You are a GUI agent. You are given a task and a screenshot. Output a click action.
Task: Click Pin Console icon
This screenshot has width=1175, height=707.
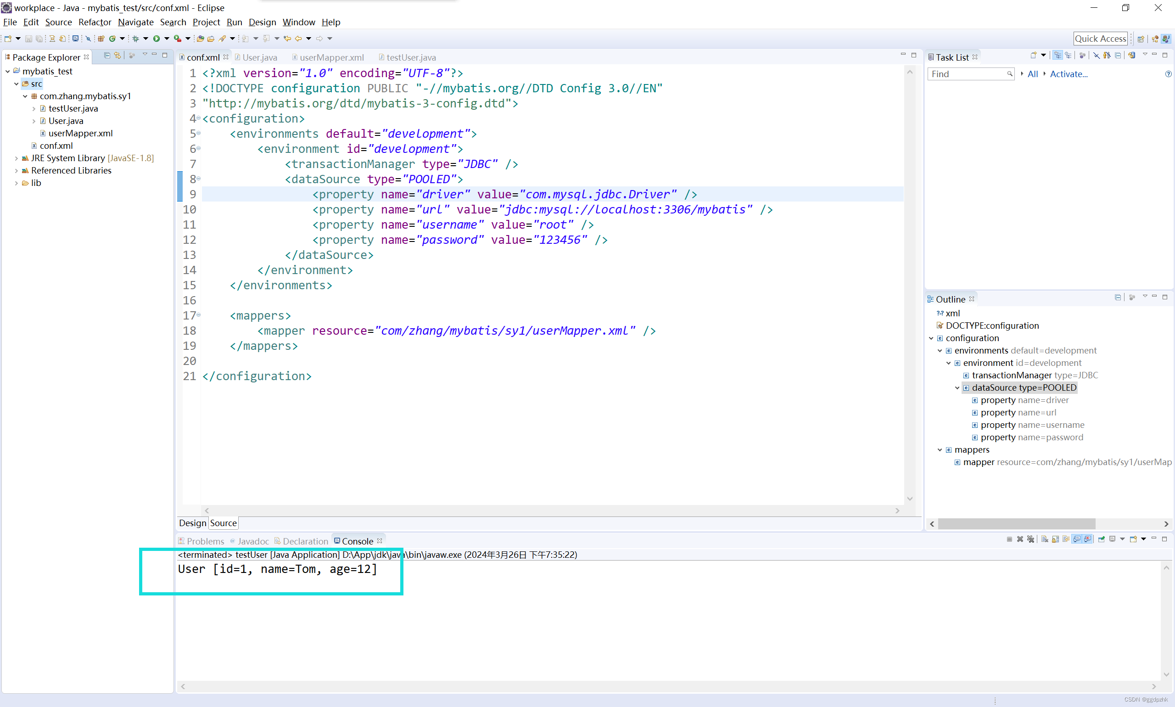[1101, 539]
